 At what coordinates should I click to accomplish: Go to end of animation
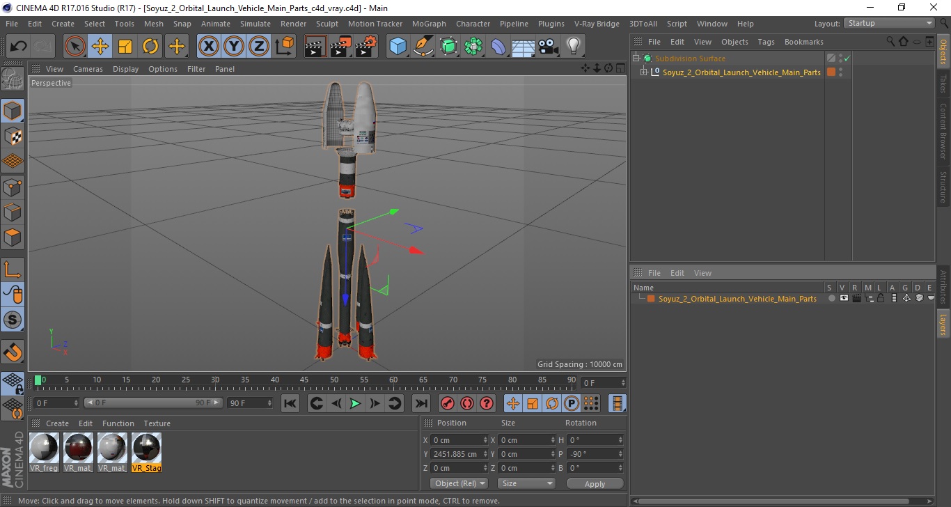point(421,403)
